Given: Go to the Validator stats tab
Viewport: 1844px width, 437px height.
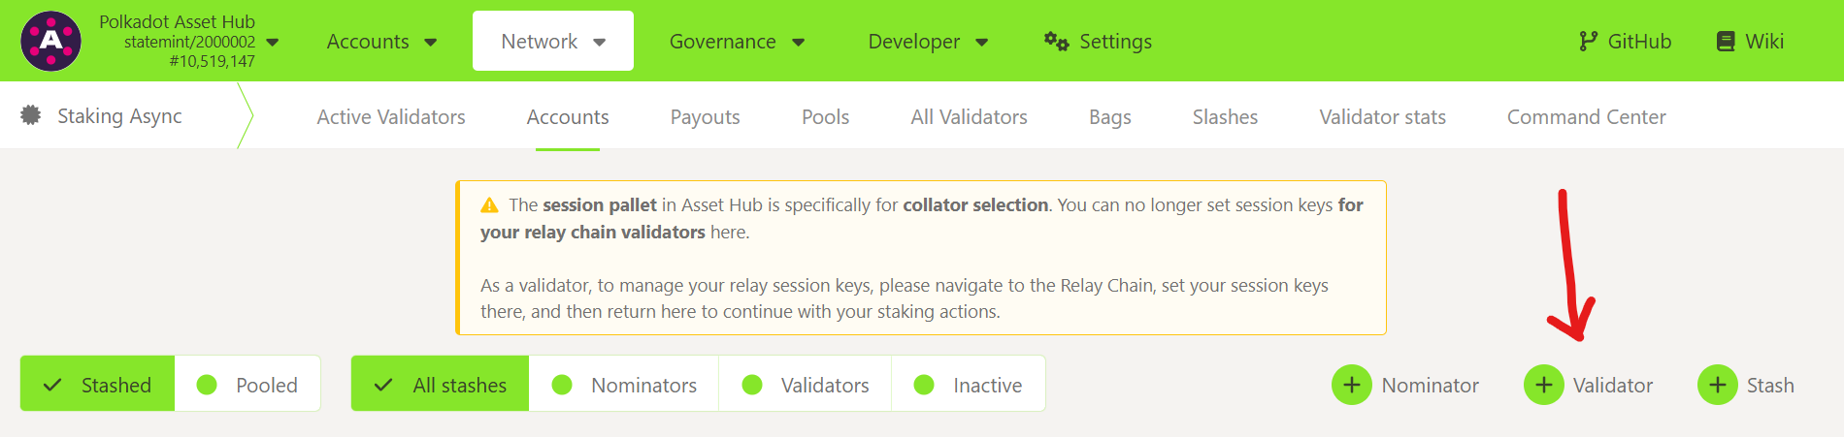Looking at the screenshot, I should coord(1382,116).
